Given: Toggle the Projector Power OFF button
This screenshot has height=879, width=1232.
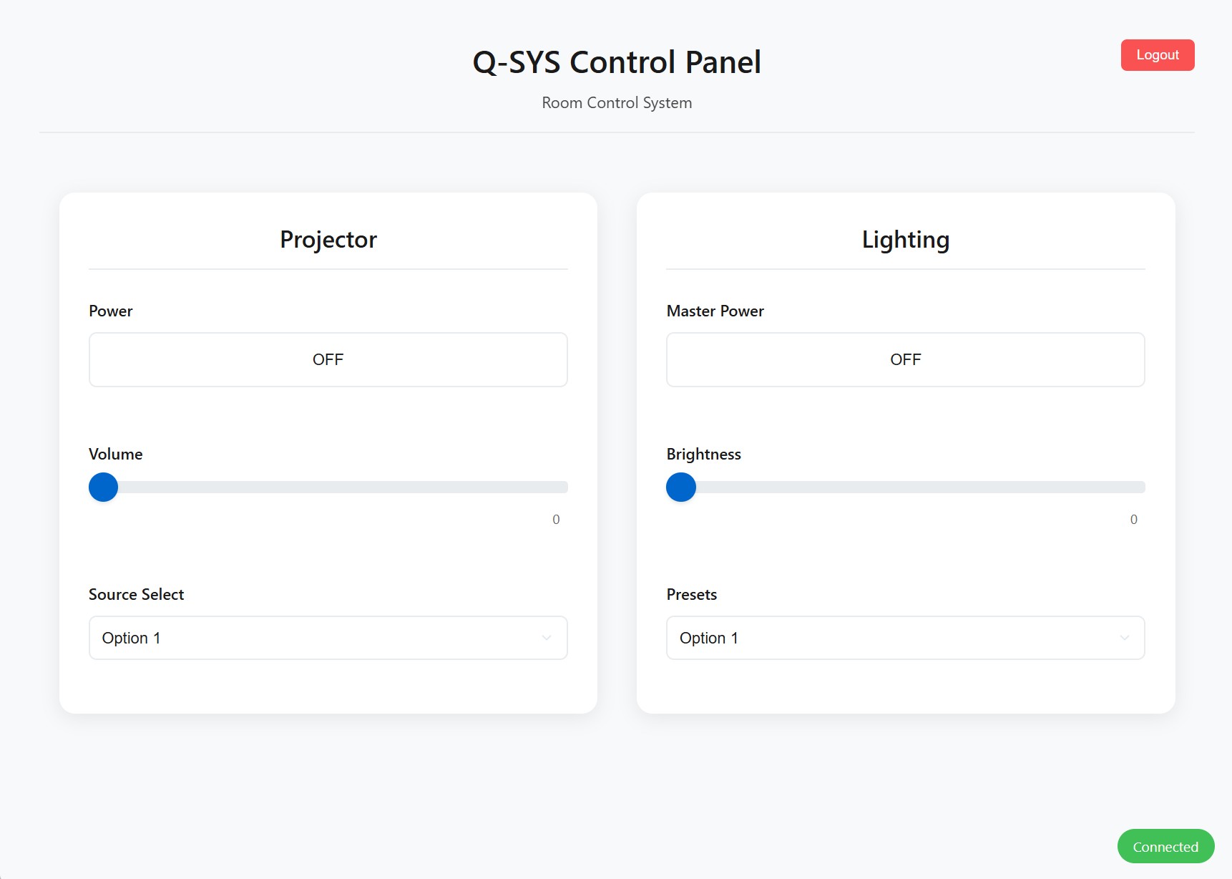Looking at the screenshot, I should tap(328, 359).
